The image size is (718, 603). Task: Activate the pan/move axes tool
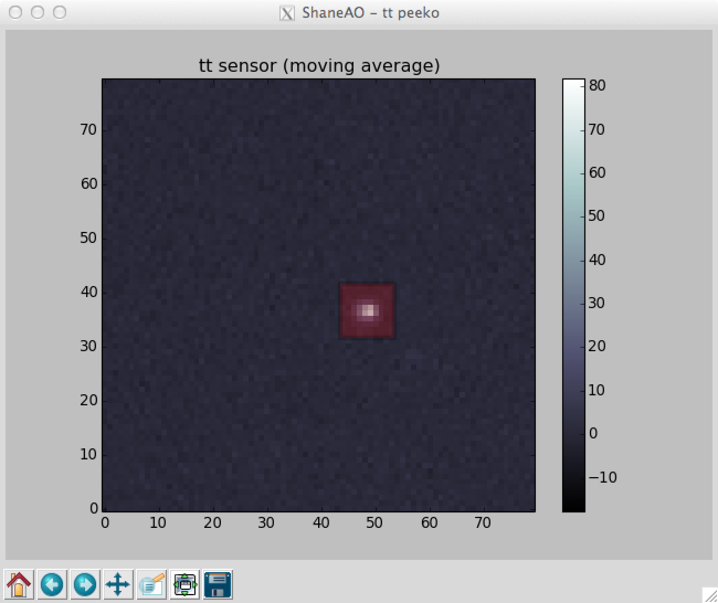(118, 584)
